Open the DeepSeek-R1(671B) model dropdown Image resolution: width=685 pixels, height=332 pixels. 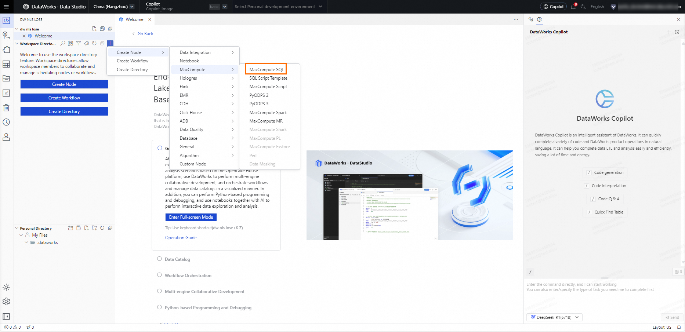(x=554, y=317)
